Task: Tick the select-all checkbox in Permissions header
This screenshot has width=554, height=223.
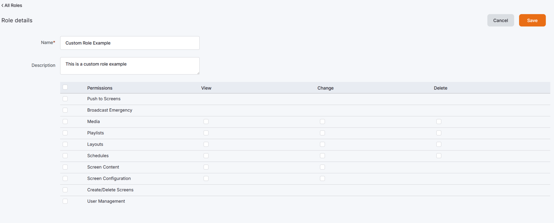Action: (65, 87)
